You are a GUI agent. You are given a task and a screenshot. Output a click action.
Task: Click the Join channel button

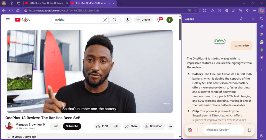(56, 126)
